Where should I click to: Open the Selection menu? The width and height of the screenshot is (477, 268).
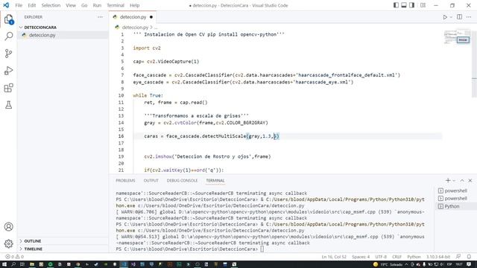point(51,5)
